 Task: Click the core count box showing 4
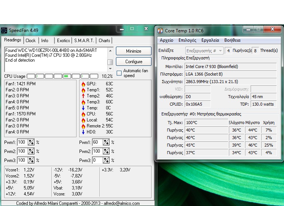(x=228, y=51)
